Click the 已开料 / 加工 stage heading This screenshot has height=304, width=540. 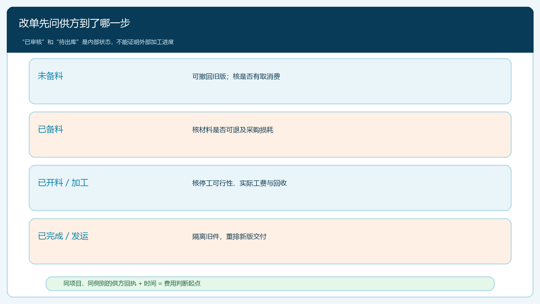pyautogui.click(x=63, y=183)
